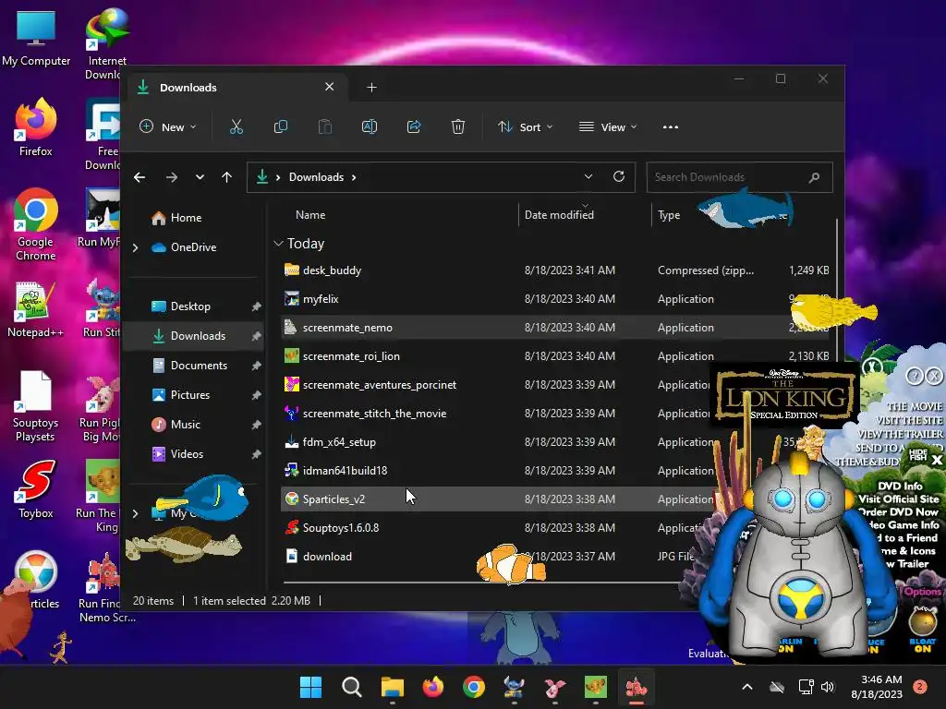The image size is (946, 709).
Task: Sort by the Name column header
Action: tap(310, 214)
